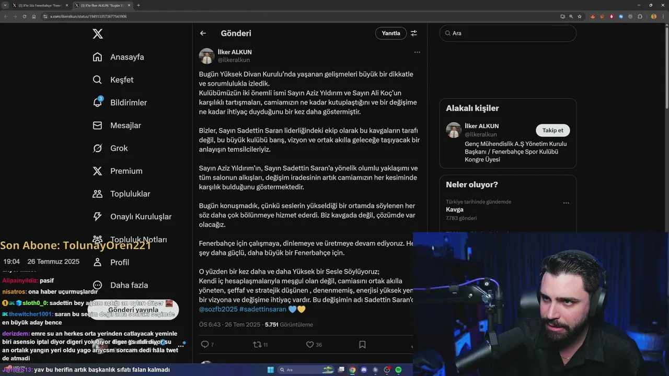
Task: Select the X'te İlker ALKUN browser tab
Action: (102, 5)
